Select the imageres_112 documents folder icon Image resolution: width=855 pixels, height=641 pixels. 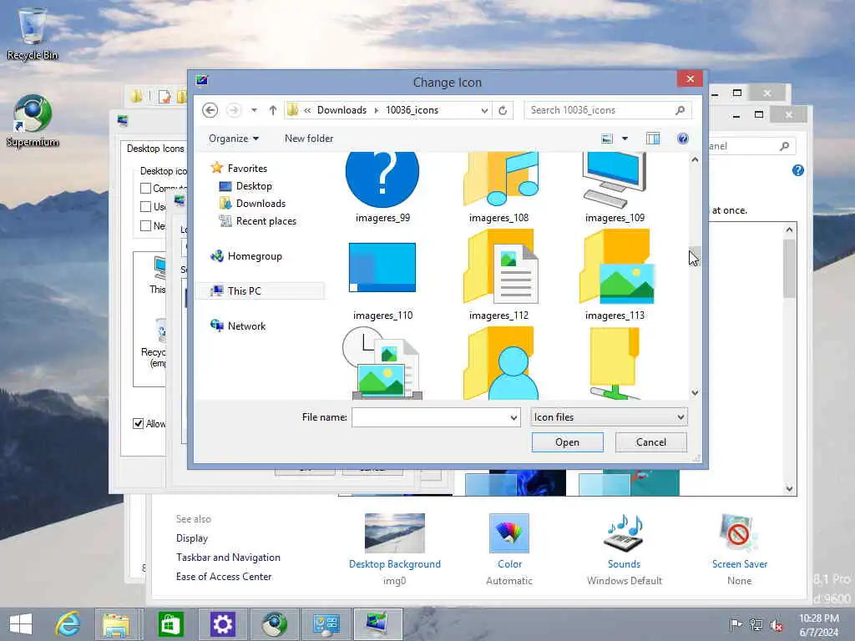(x=498, y=275)
